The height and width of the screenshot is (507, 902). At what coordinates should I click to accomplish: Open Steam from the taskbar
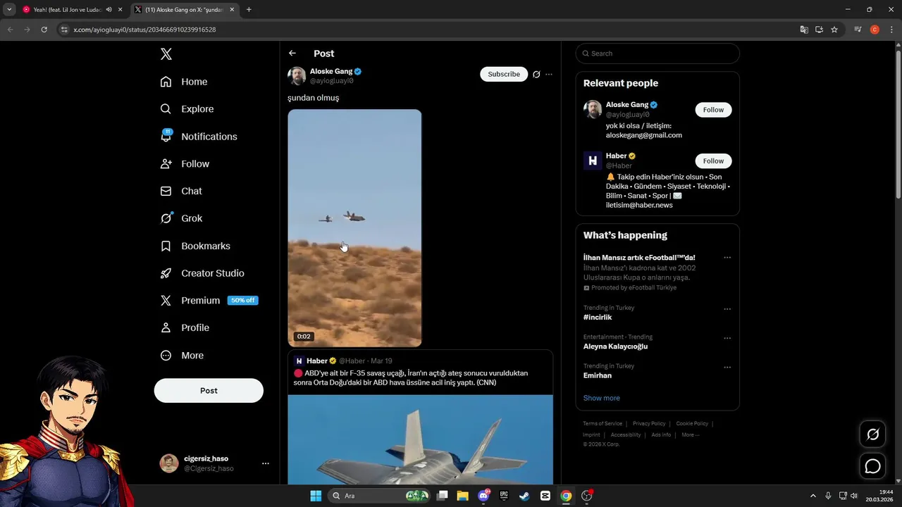(x=524, y=496)
